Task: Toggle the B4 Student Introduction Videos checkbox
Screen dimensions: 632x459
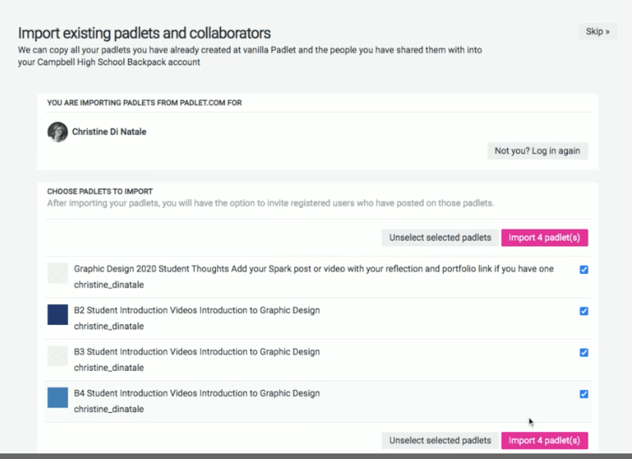Action: click(x=584, y=394)
